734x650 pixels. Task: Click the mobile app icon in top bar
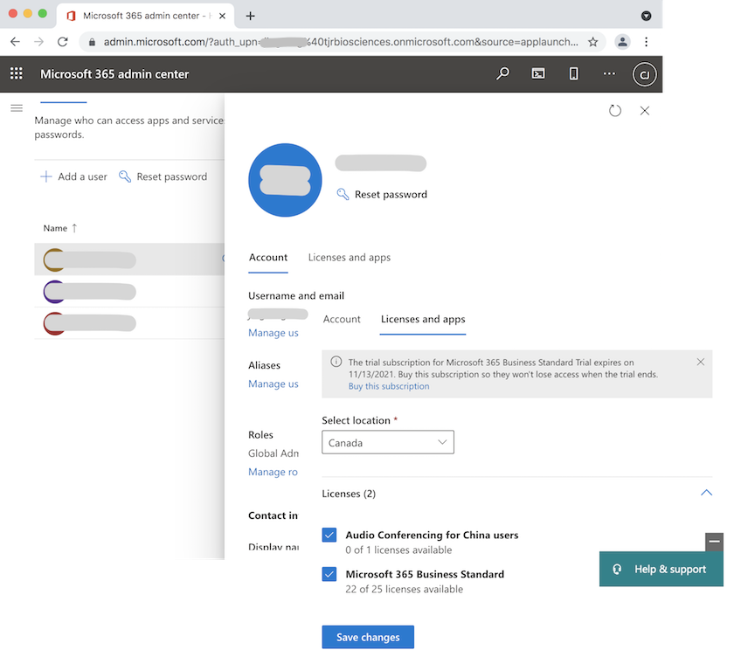coord(573,74)
